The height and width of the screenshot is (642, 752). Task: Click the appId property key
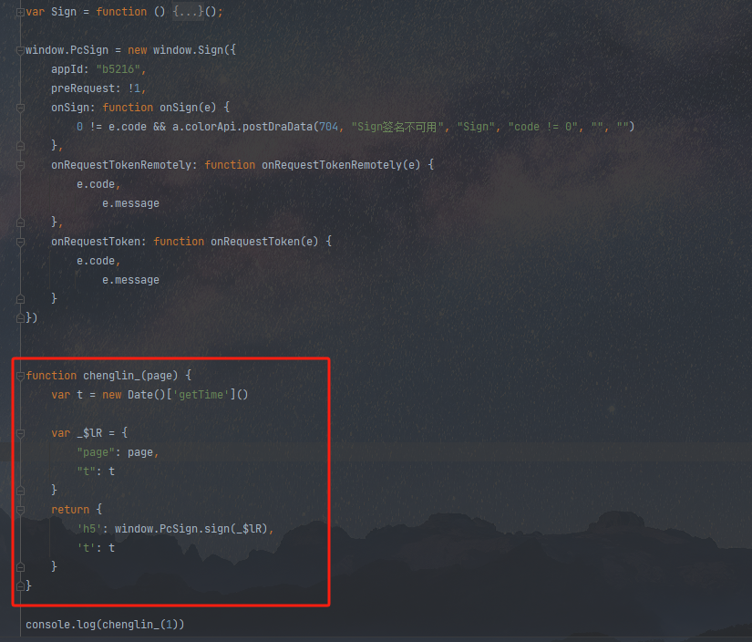67,69
